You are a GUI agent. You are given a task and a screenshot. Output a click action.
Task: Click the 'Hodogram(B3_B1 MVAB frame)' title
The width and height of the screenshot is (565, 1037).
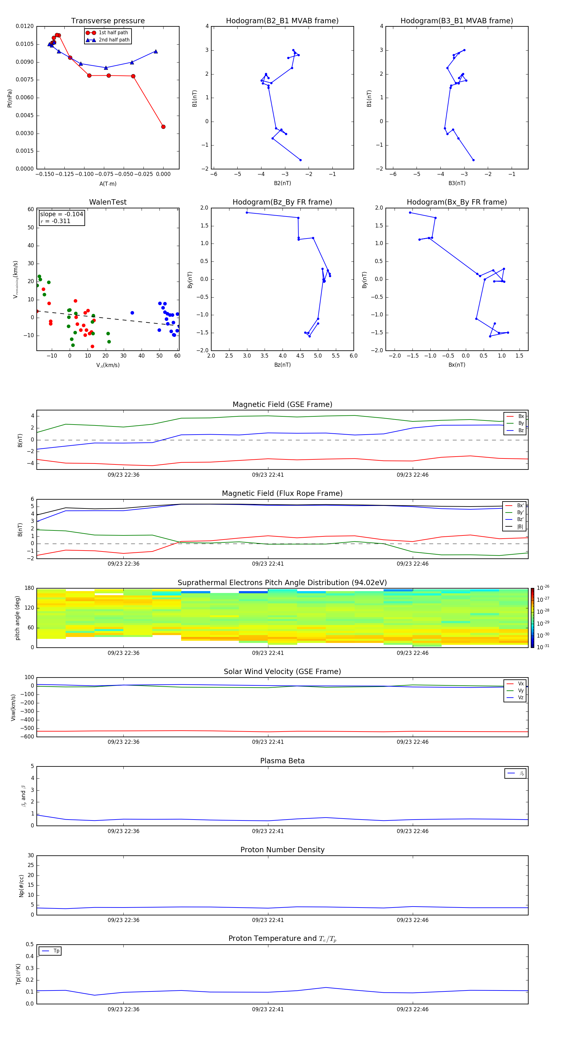(457, 21)
